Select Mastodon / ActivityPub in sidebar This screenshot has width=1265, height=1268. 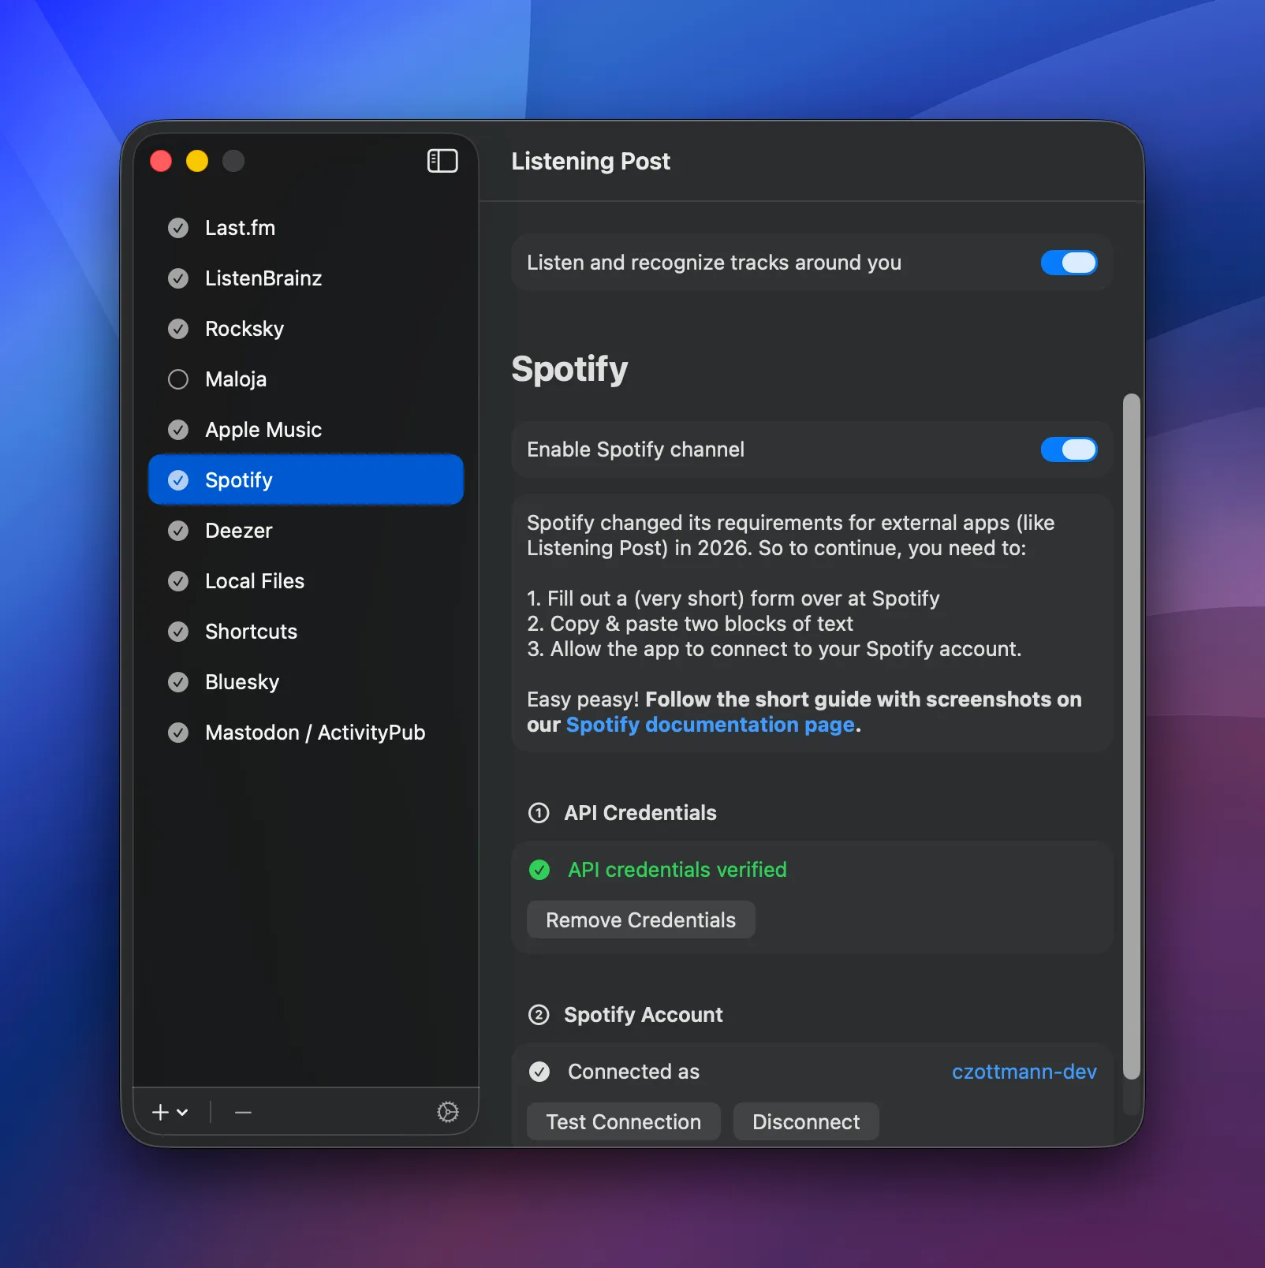(315, 733)
